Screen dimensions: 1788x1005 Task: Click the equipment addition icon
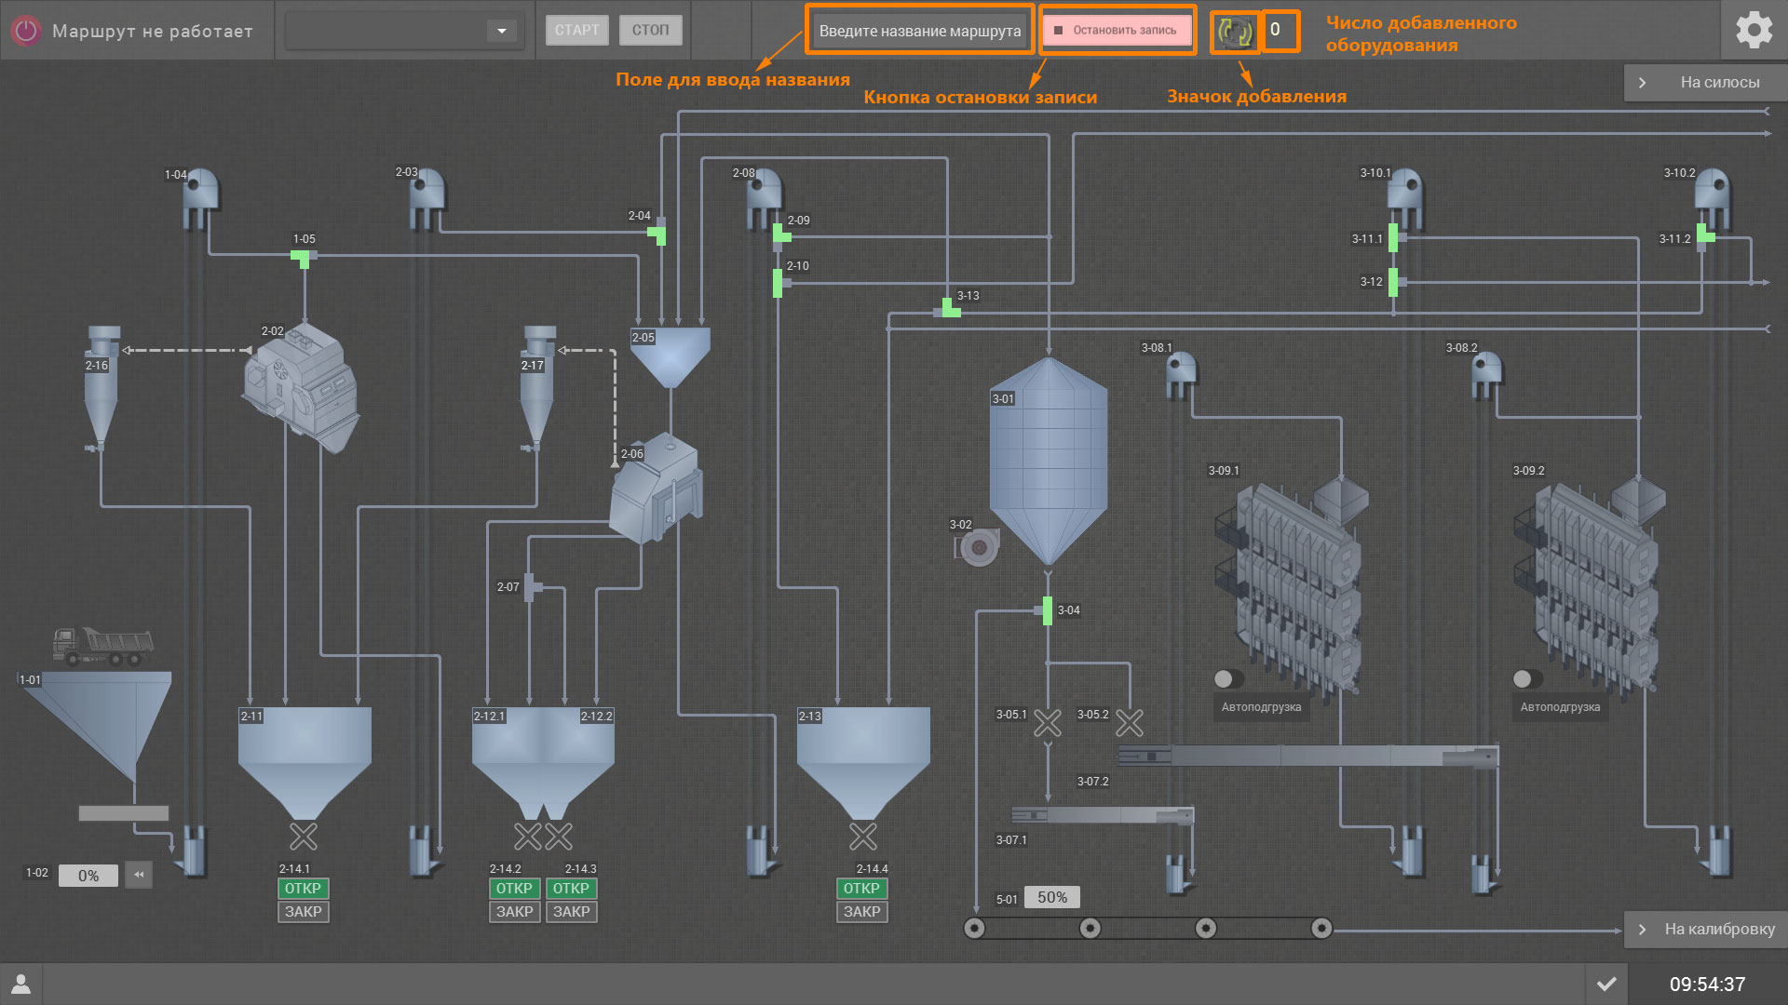(x=1235, y=32)
